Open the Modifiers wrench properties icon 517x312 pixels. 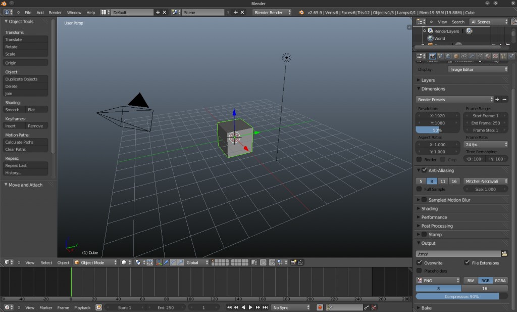472,56
